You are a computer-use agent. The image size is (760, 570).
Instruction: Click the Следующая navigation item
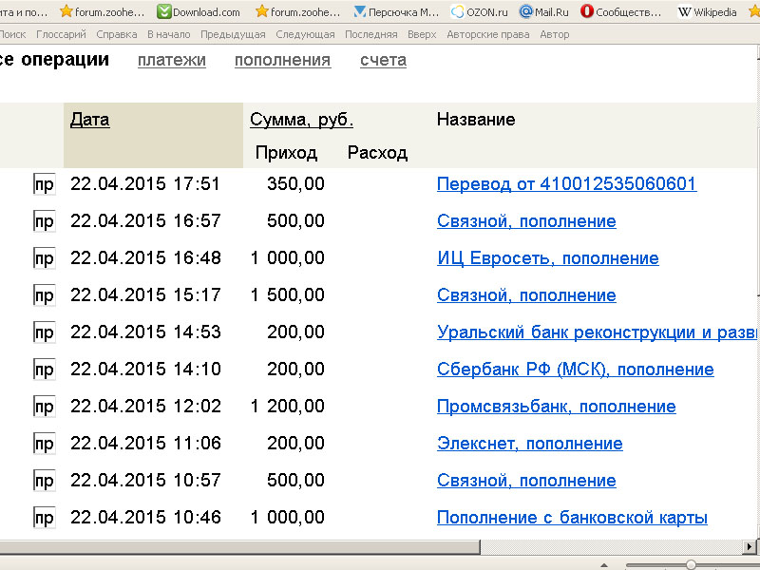[305, 34]
